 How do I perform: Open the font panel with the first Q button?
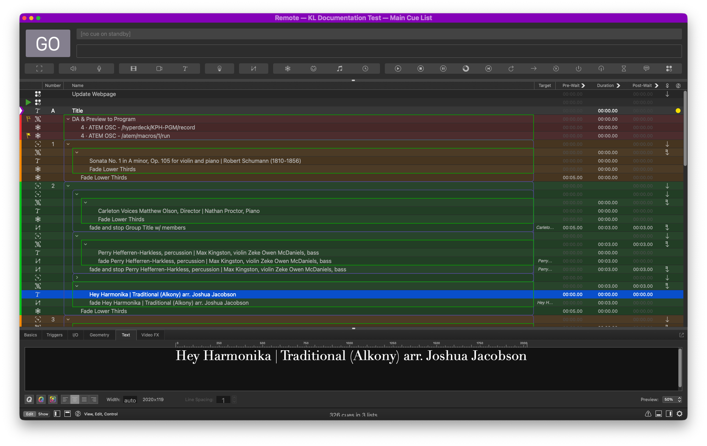[29, 399]
